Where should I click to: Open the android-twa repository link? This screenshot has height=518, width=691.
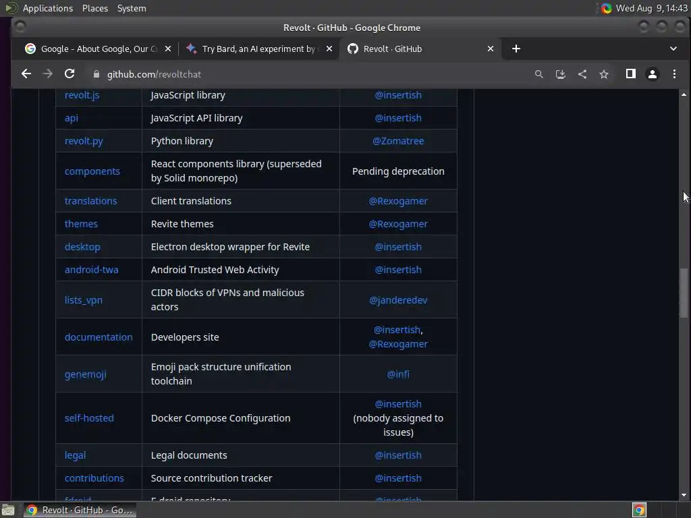pos(92,270)
